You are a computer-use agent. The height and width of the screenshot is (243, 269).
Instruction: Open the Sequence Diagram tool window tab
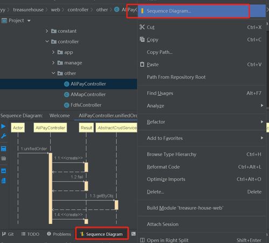point(102,234)
